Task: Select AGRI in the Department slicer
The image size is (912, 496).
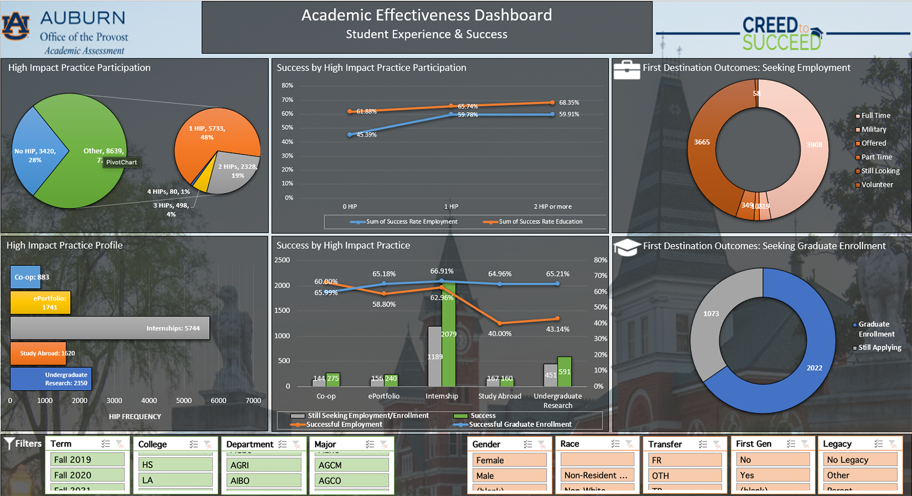Action: point(263,465)
